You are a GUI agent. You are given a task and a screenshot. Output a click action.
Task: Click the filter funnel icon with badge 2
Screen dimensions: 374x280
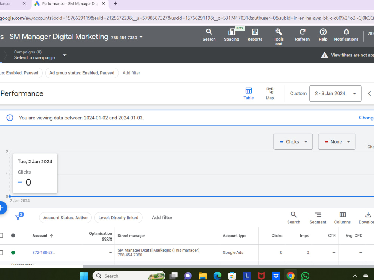coord(19,216)
